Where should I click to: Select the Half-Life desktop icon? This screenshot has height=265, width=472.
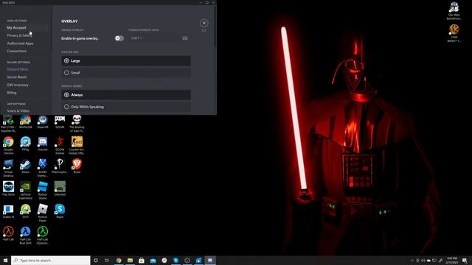[x=8, y=233]
